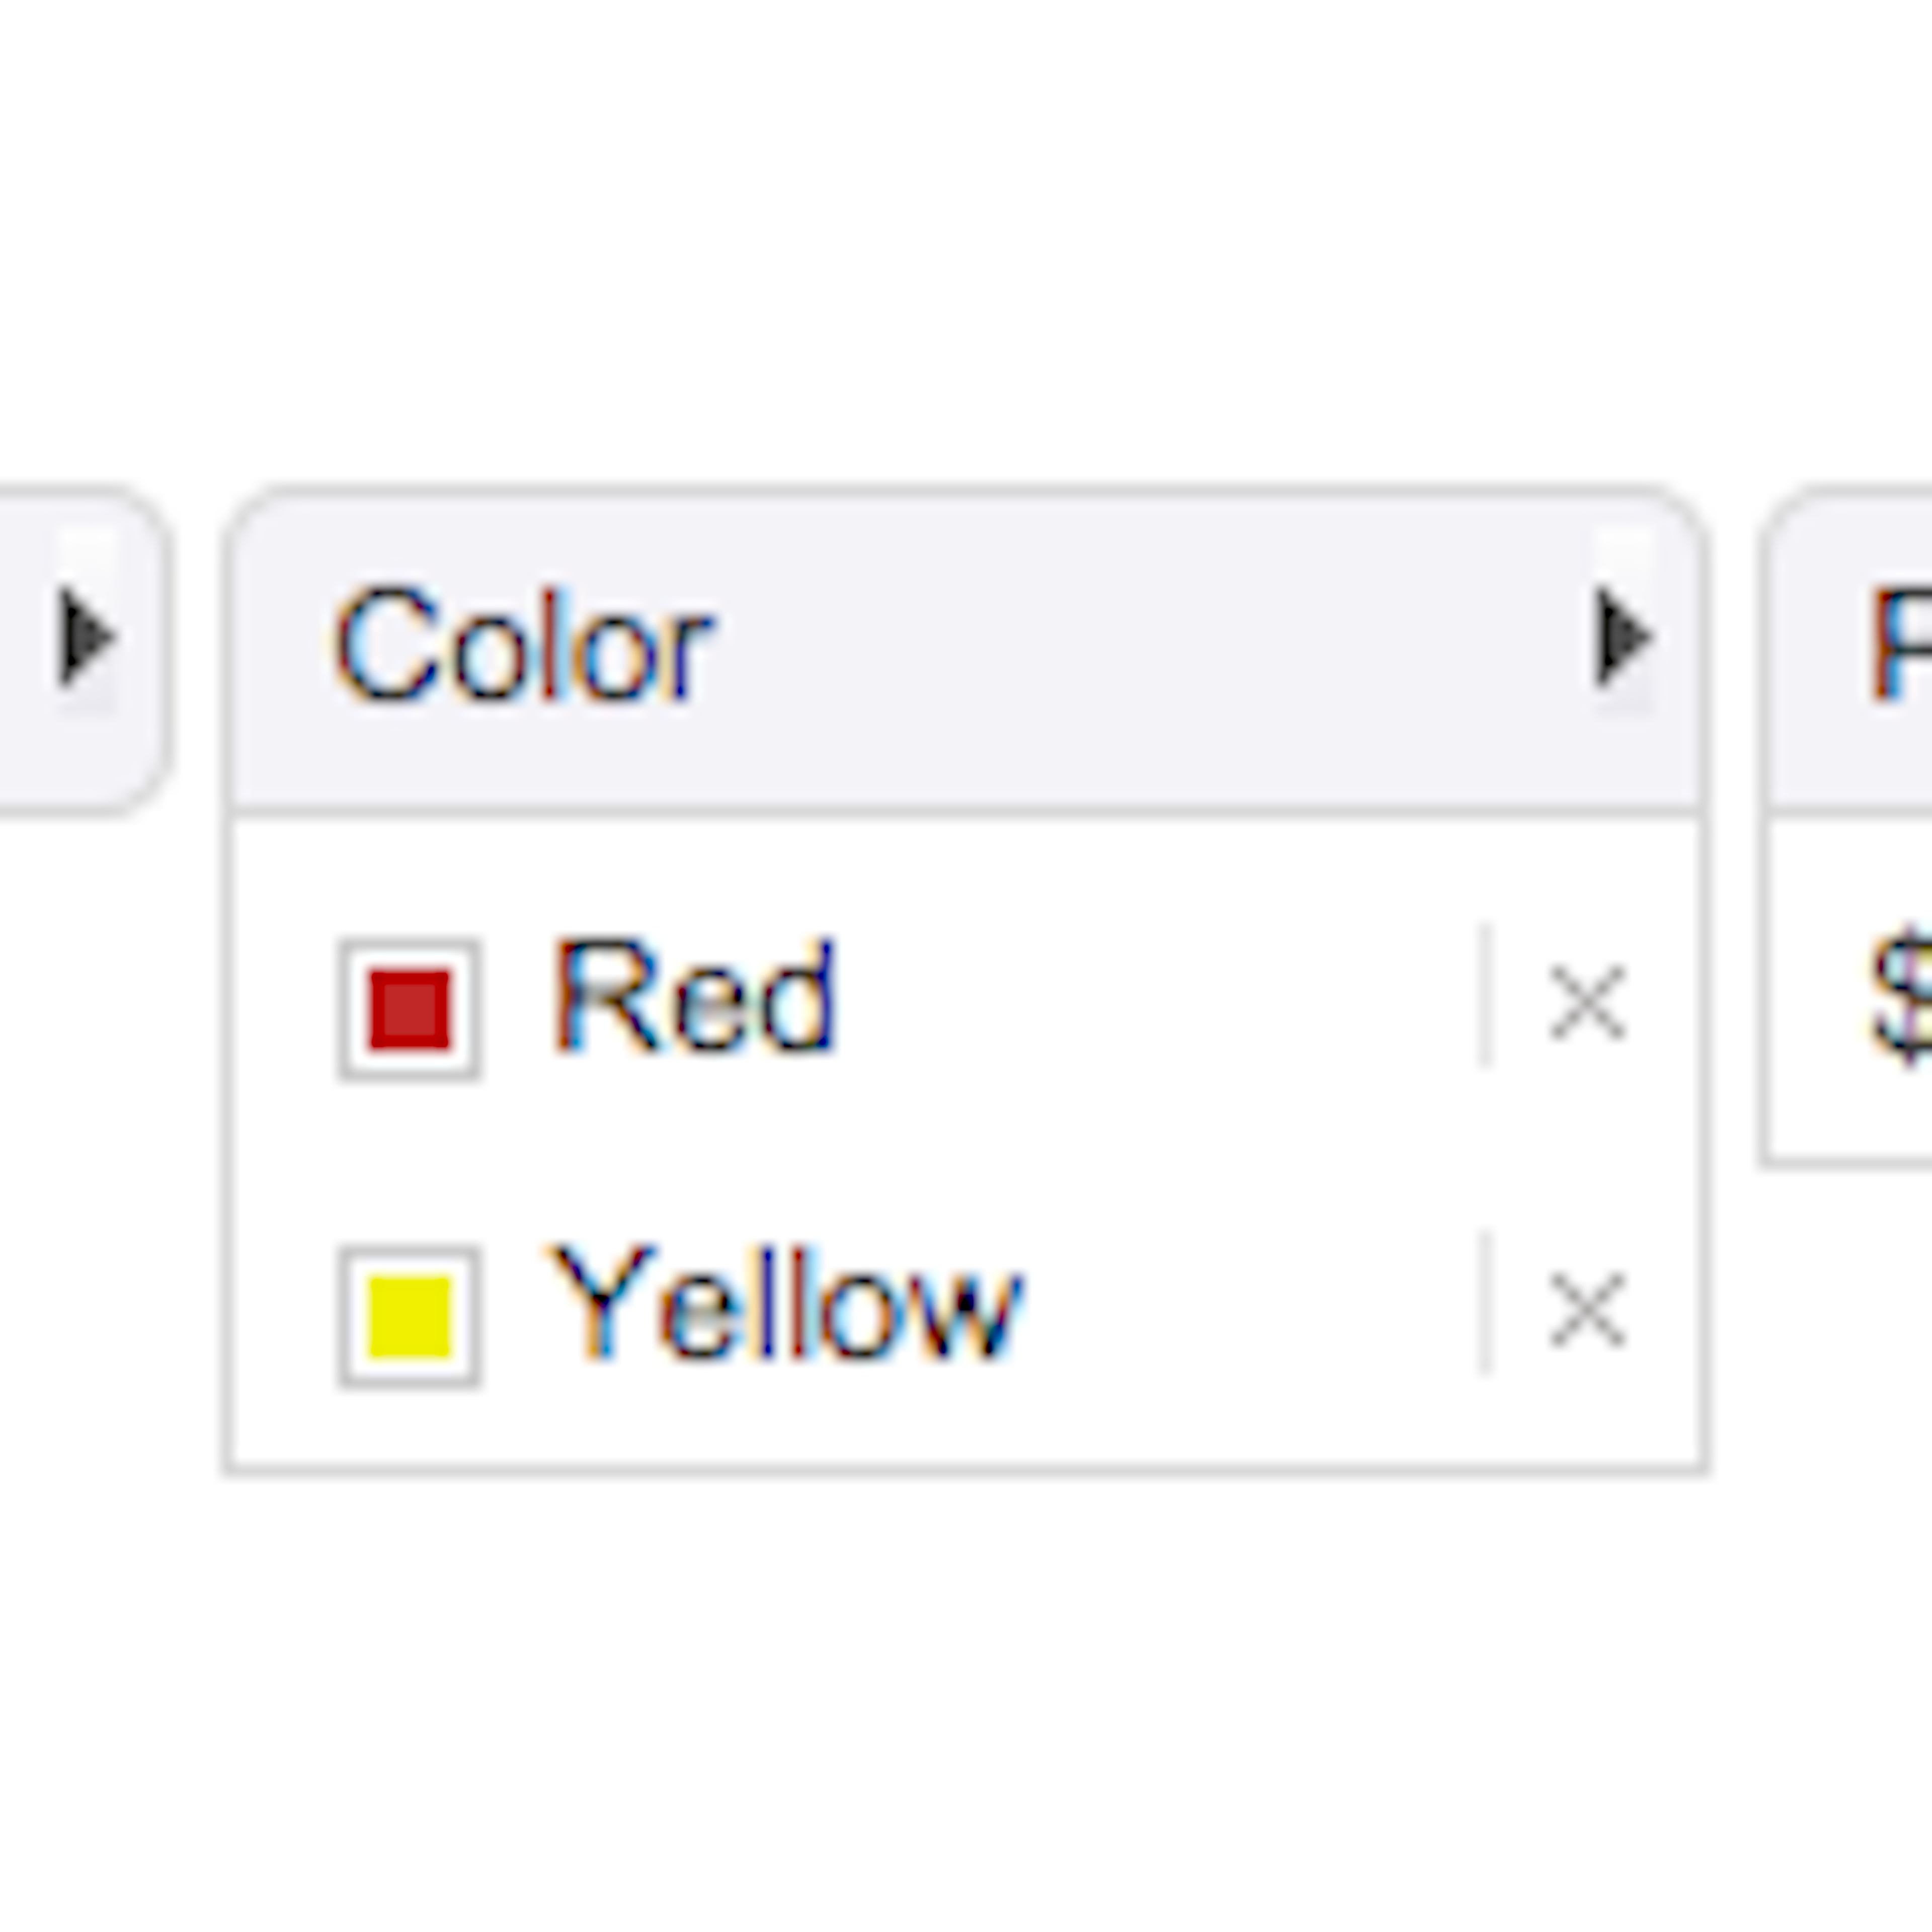Select the Red filter label

(692, 997)
